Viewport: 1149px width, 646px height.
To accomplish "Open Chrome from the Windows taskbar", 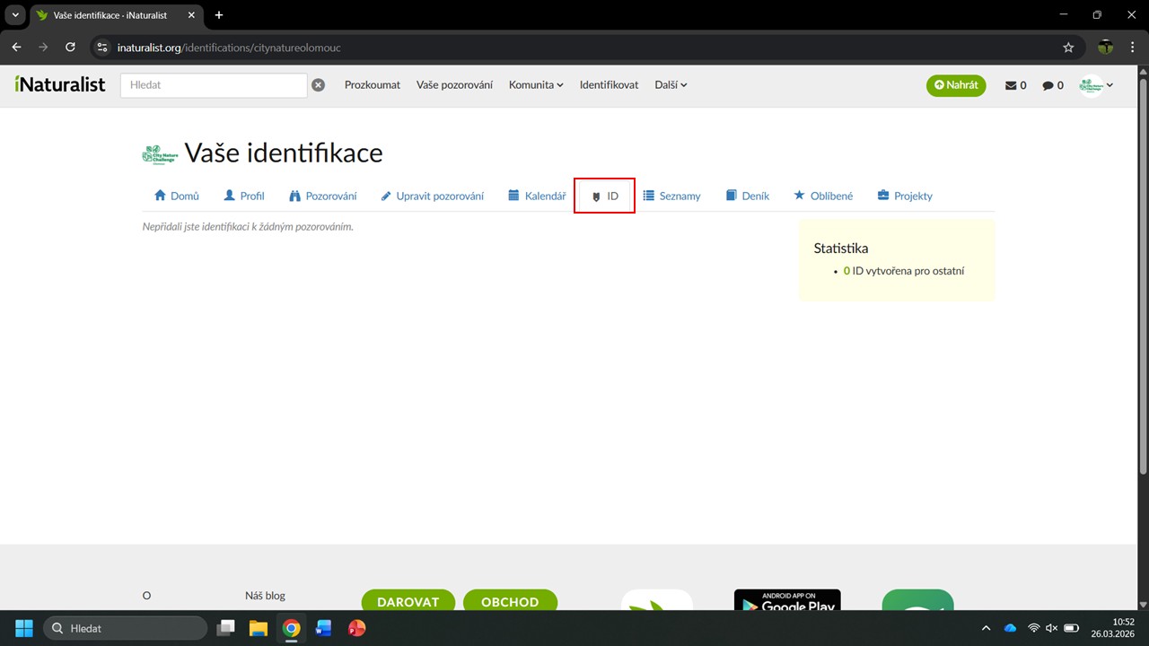I will tap(291, 628).
